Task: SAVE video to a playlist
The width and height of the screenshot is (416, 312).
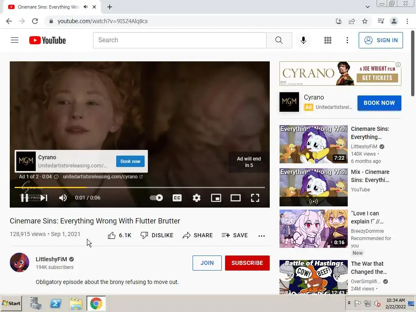Action: 234,235
